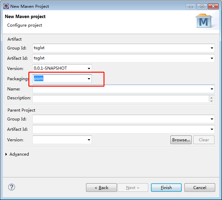Viewport: 222px width, 200px height.
Task: Click the Cancel button
Action: (200, 188)
